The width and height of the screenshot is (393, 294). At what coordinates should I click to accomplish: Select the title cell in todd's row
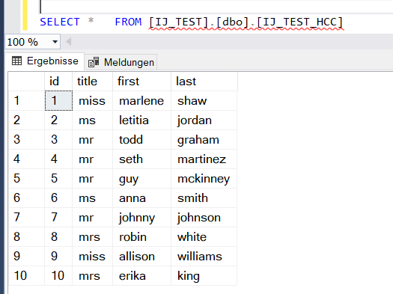click(x=93, y=139)
